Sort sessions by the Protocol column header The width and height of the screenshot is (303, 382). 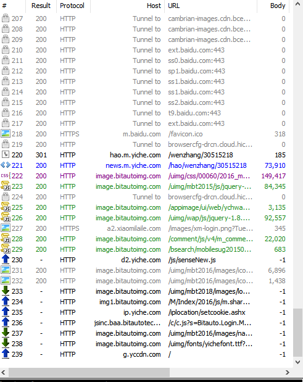point(73,6)
